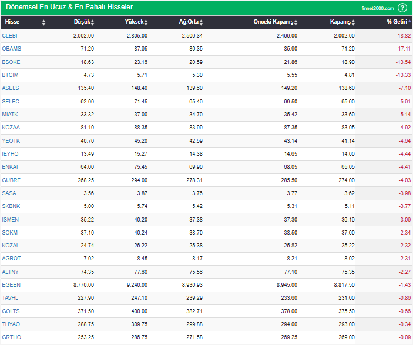Image resolution: width=413 pixels, height=345 pixels.
Task: Open BTCIM stock link
Action: click(x=10, y=75)
